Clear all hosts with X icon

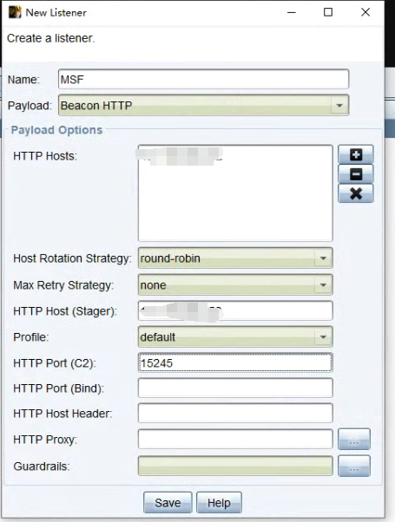(356, 193)
